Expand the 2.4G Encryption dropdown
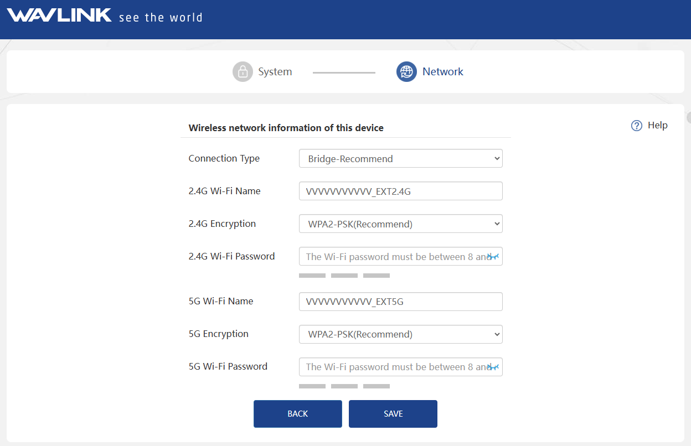This screenshot has height=446, width=691. (400, 224)
